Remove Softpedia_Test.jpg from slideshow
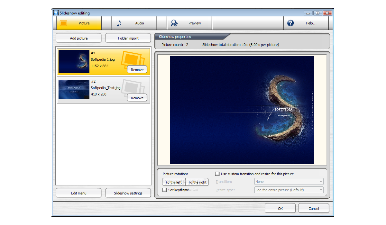386x225 pixels. (137, 98)
